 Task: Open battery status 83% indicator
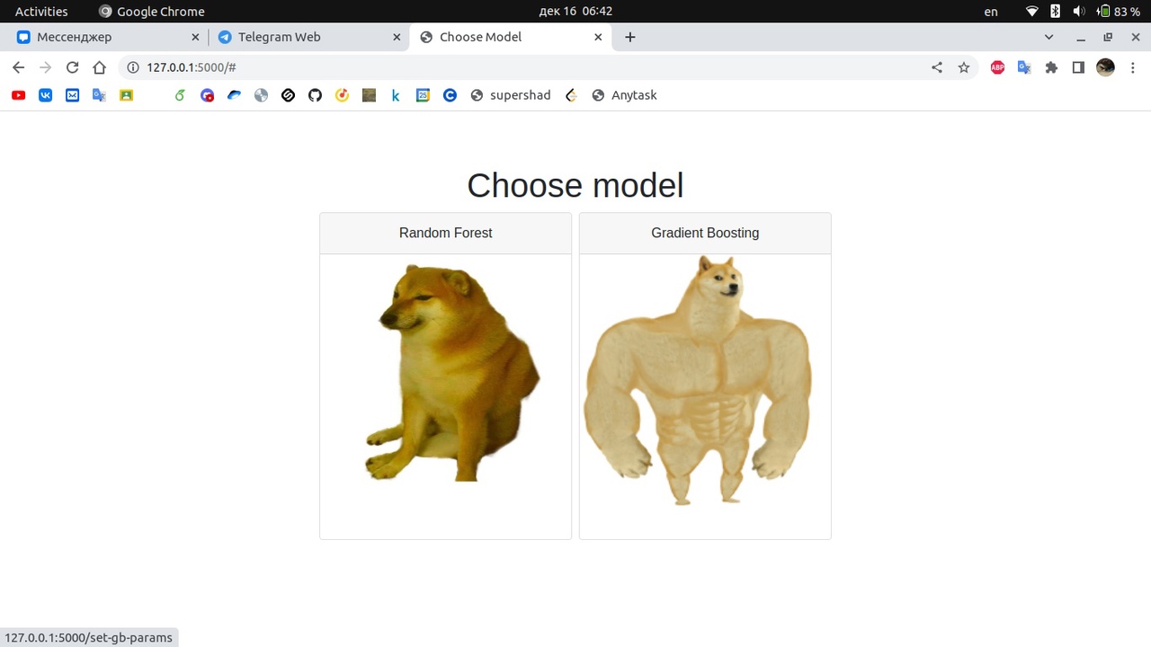1118,12
